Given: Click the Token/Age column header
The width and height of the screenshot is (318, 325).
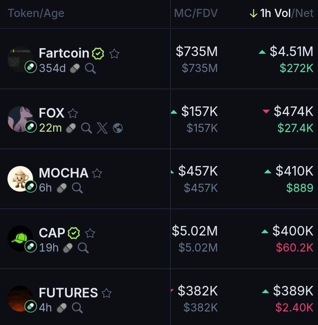Looking at the screenshot, I should (36, 13).
